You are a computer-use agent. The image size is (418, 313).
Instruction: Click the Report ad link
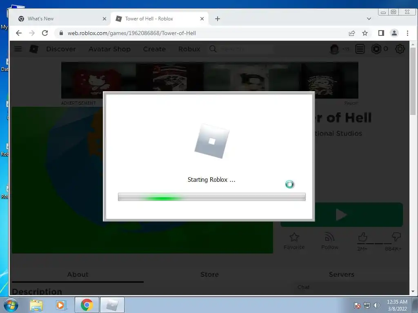click(351, 103)
